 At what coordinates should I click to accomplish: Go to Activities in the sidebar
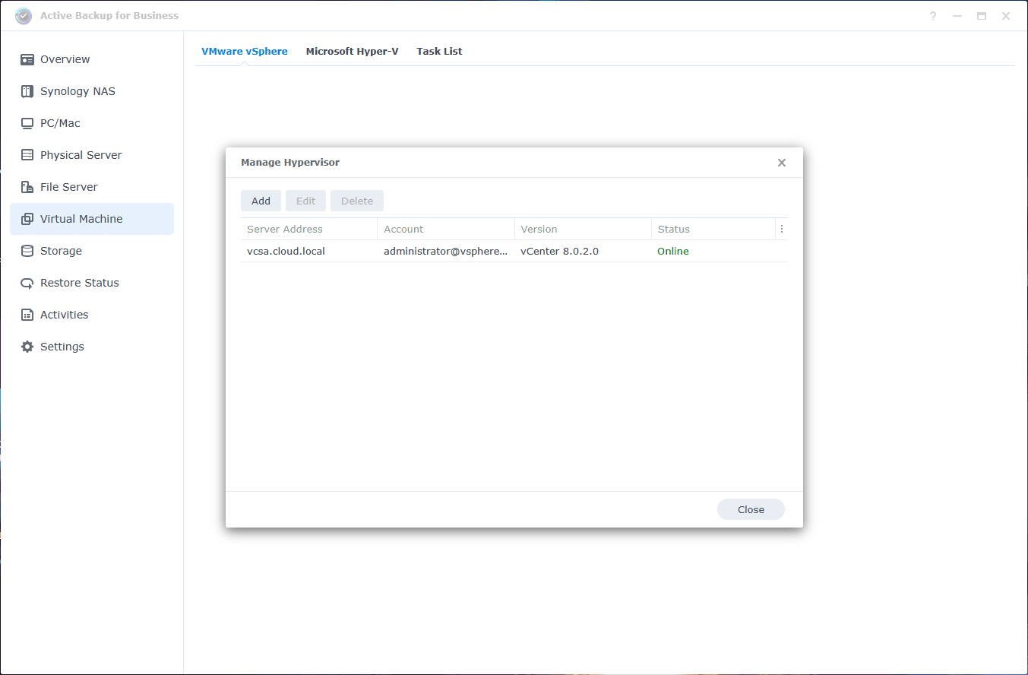(x=92, y=315)
